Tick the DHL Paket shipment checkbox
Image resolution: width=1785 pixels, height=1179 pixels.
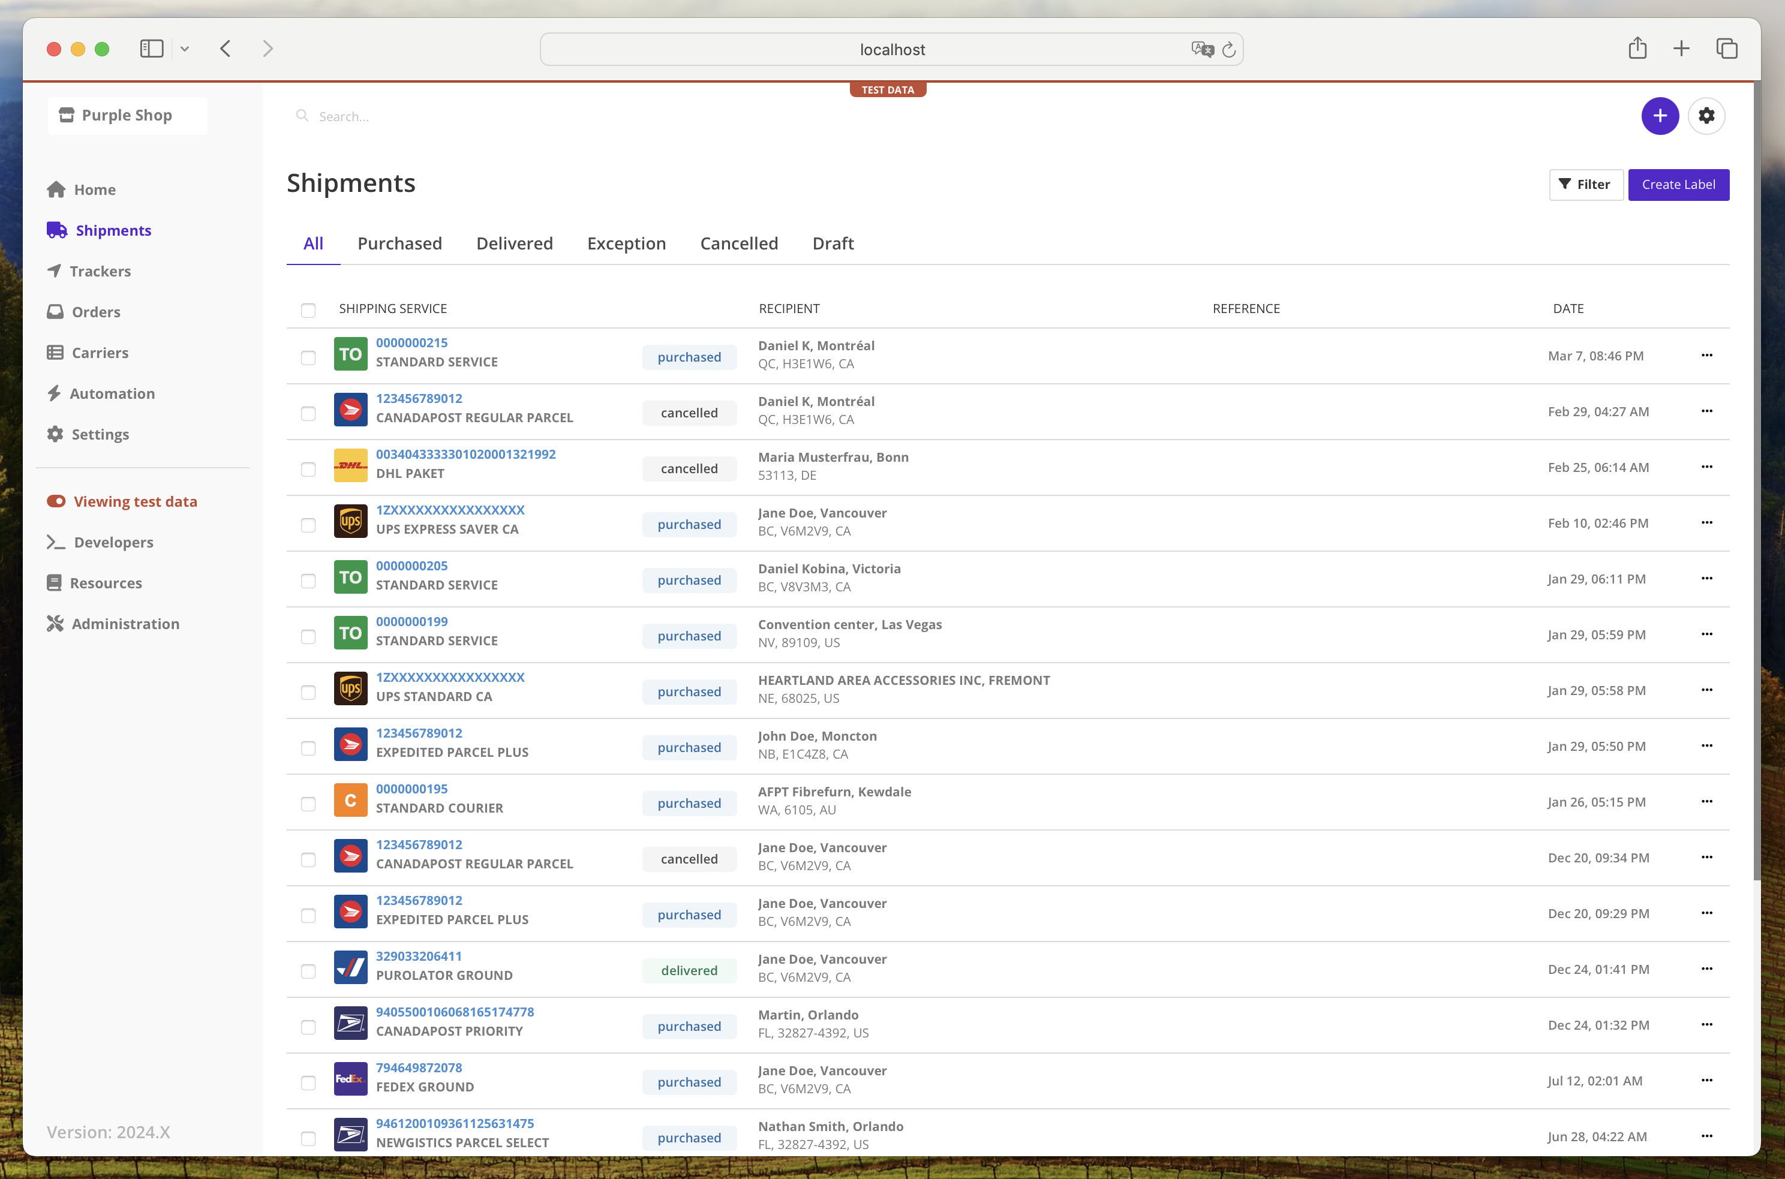pos(308,469)
